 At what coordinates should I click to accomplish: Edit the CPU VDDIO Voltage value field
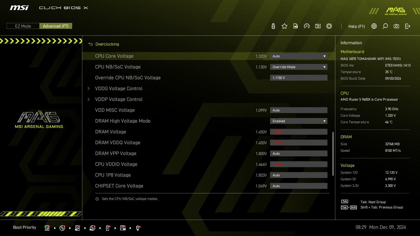[x=299, y=164]
